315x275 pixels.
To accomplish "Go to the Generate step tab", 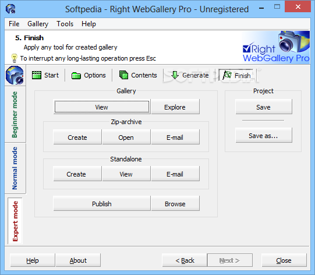I will (x=190, y=75).
